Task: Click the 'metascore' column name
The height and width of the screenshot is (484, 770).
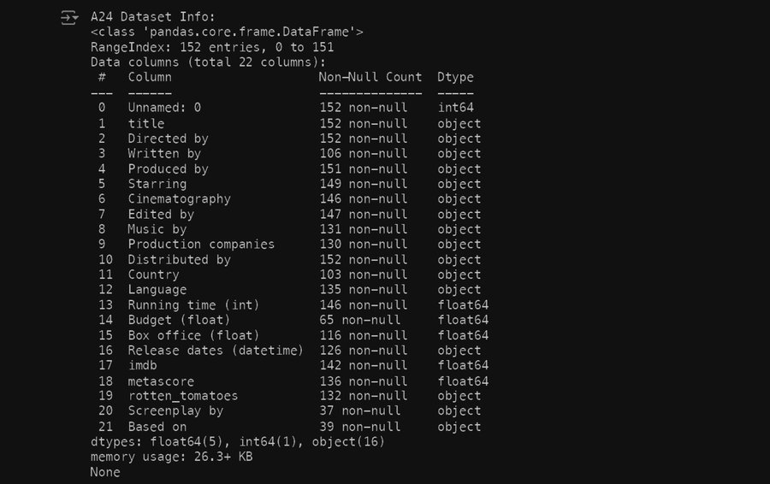Action: 161,381
